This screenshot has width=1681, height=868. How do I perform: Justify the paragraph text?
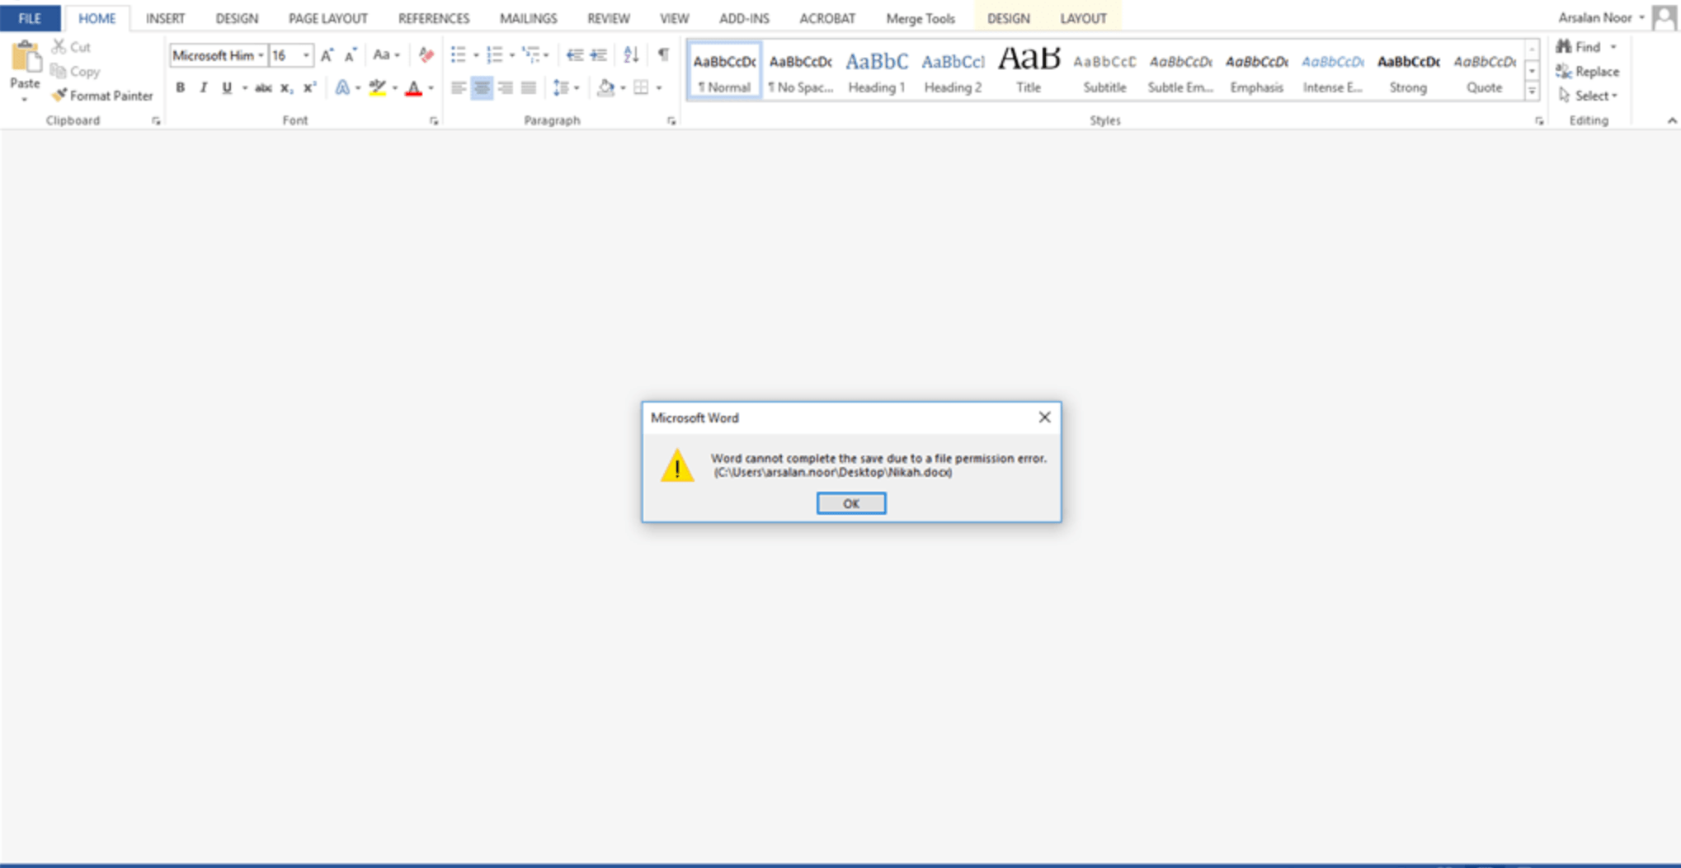[529, 87]
